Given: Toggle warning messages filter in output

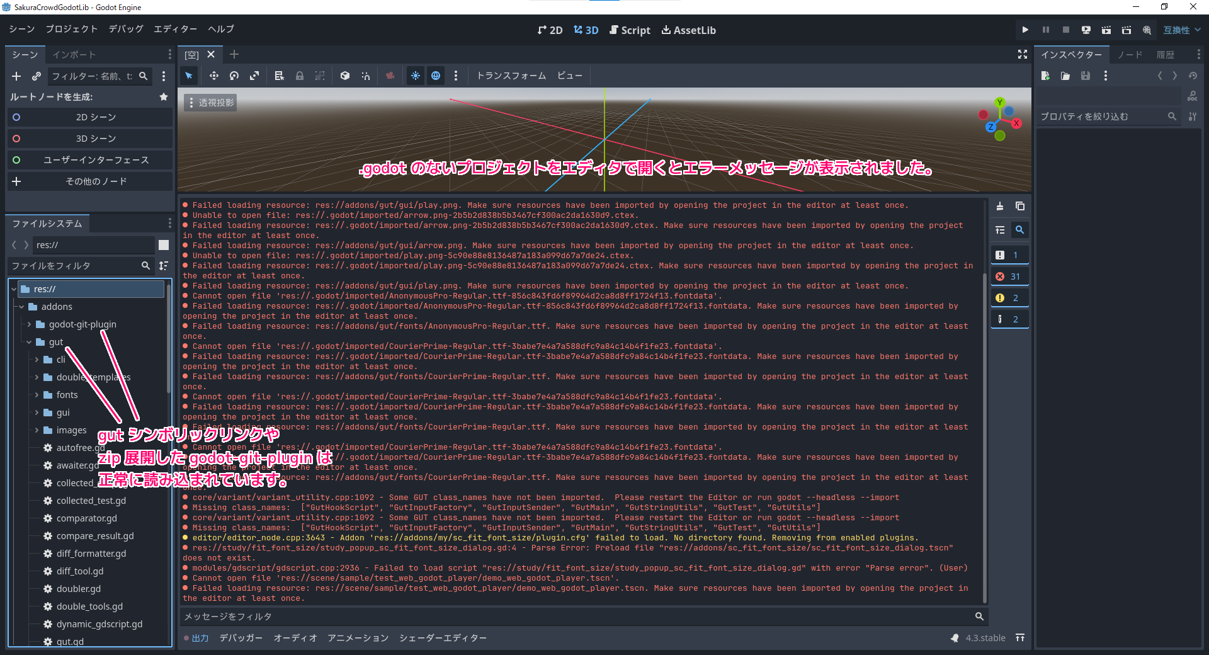Looking at the screenshot, I should (1009, 298).
